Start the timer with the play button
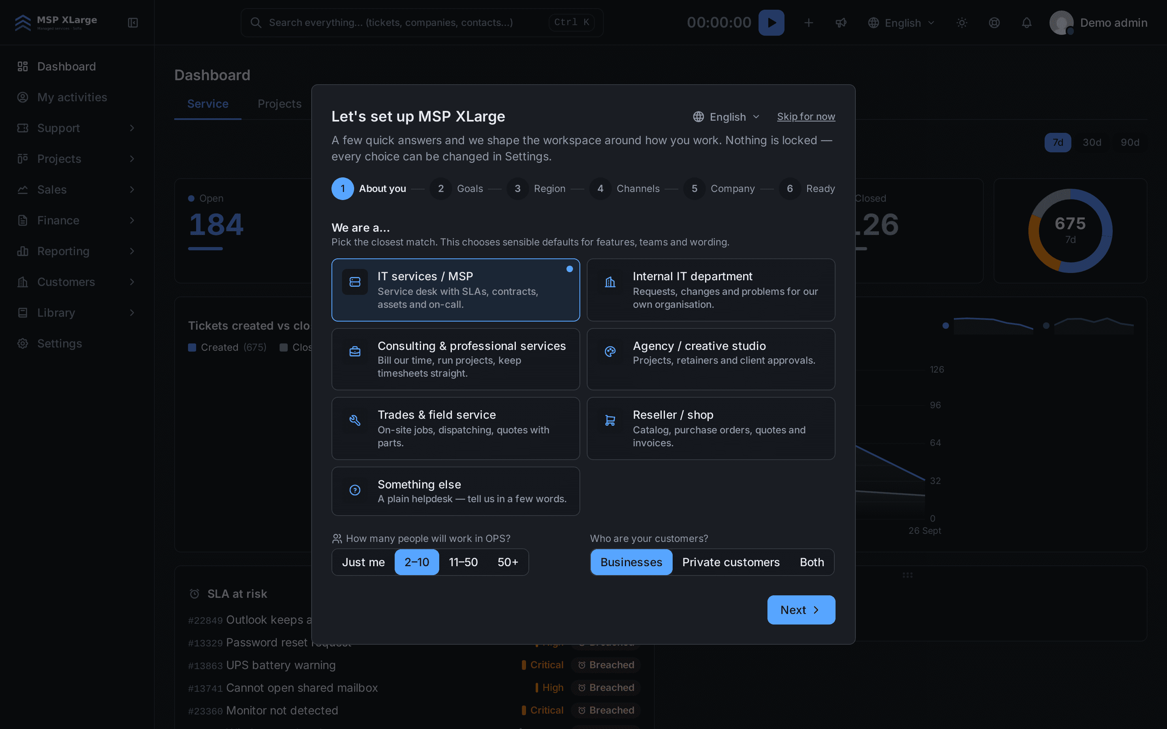 pos(771,23)
